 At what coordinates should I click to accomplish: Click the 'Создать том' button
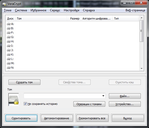pos(24,82)
